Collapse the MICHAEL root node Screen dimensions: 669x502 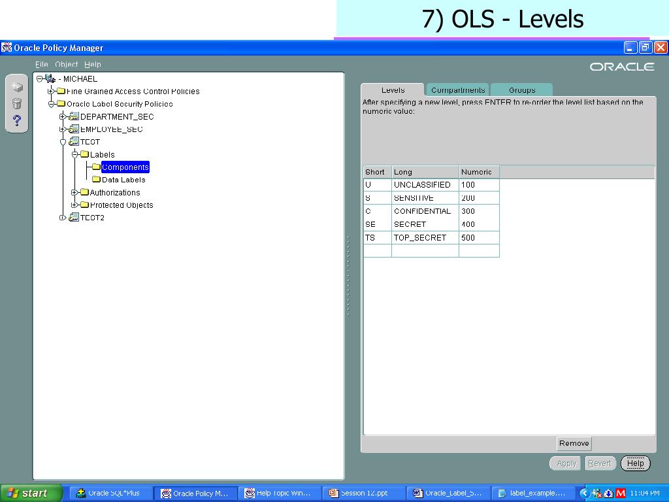[x=40, y=79]
